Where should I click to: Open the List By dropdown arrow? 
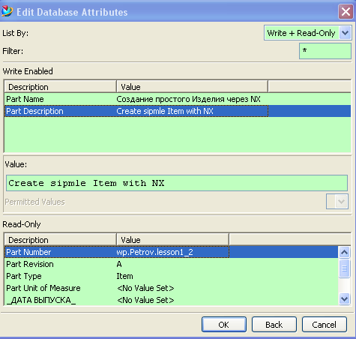point(345,33)
